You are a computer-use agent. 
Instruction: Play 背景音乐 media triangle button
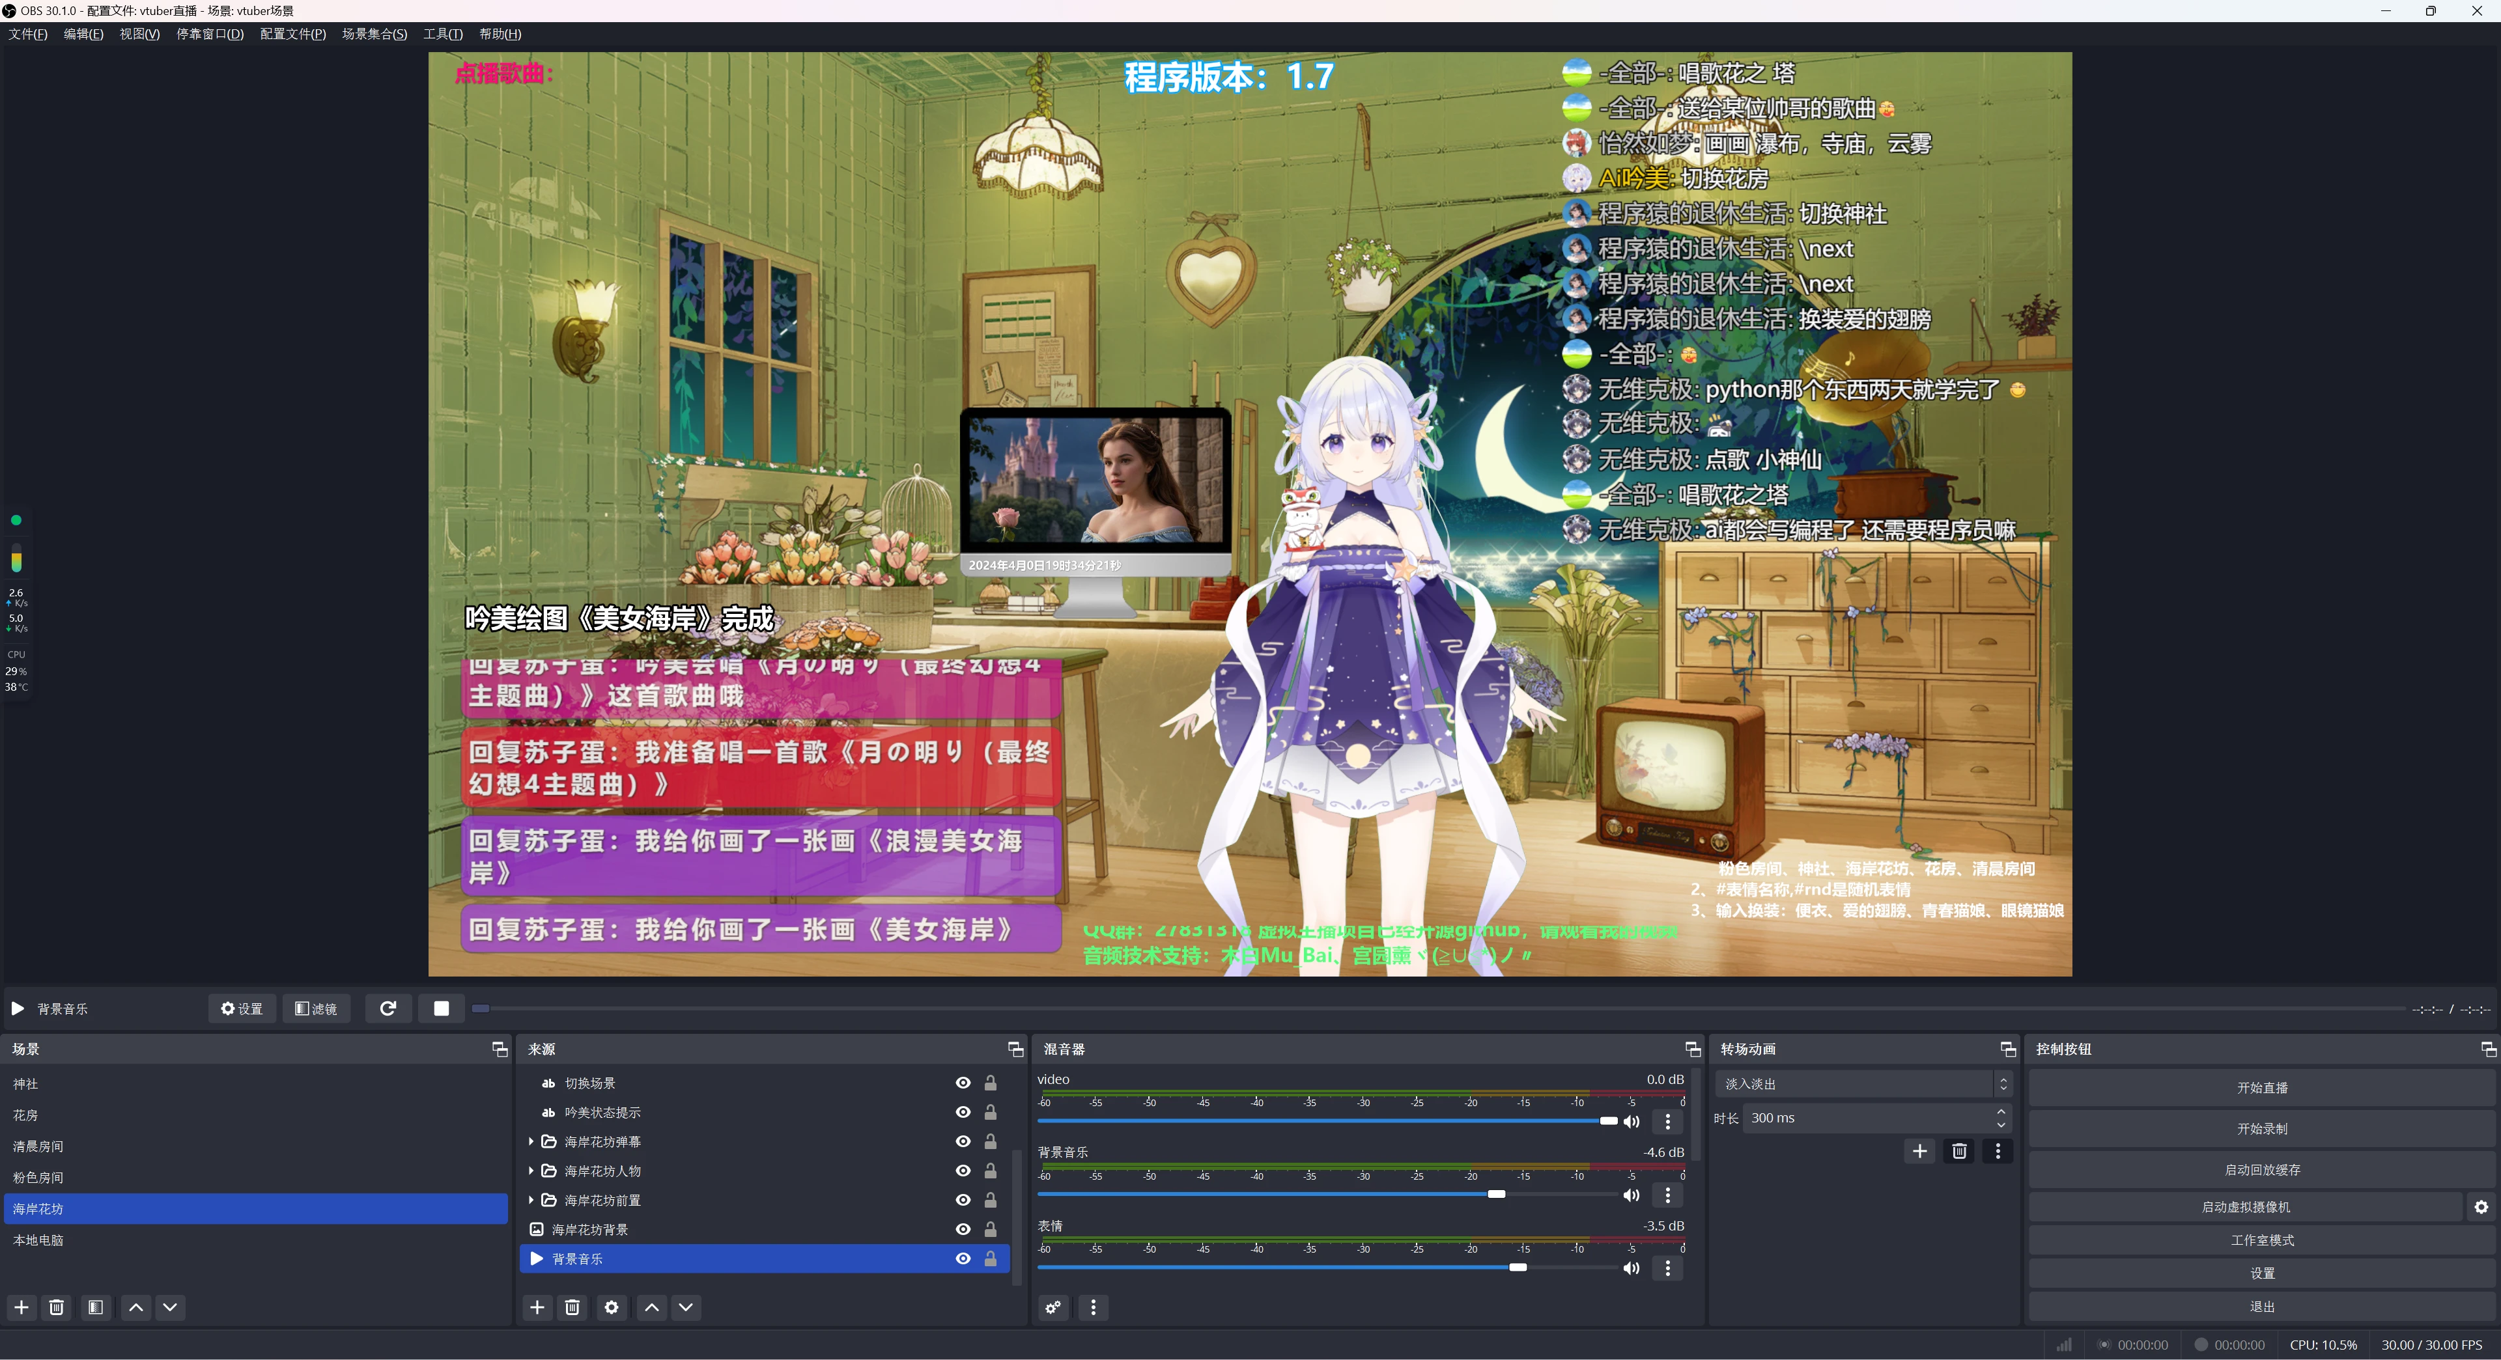point(18,1008)
